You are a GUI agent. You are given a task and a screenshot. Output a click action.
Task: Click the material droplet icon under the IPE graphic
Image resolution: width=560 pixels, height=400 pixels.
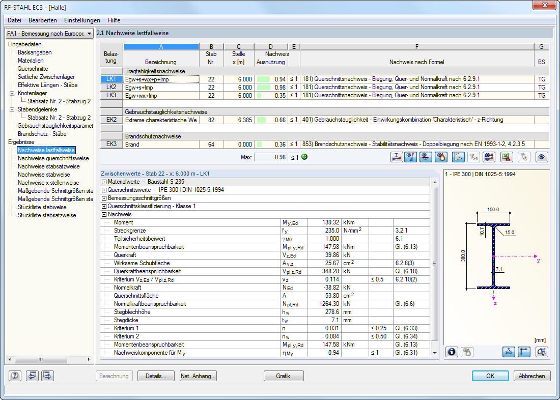tap(467, 352)
